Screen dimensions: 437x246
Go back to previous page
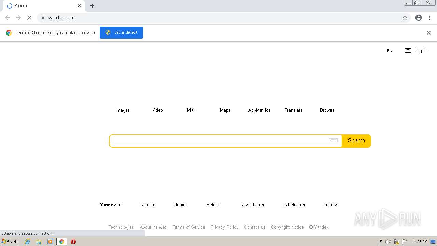pos(8,18)
